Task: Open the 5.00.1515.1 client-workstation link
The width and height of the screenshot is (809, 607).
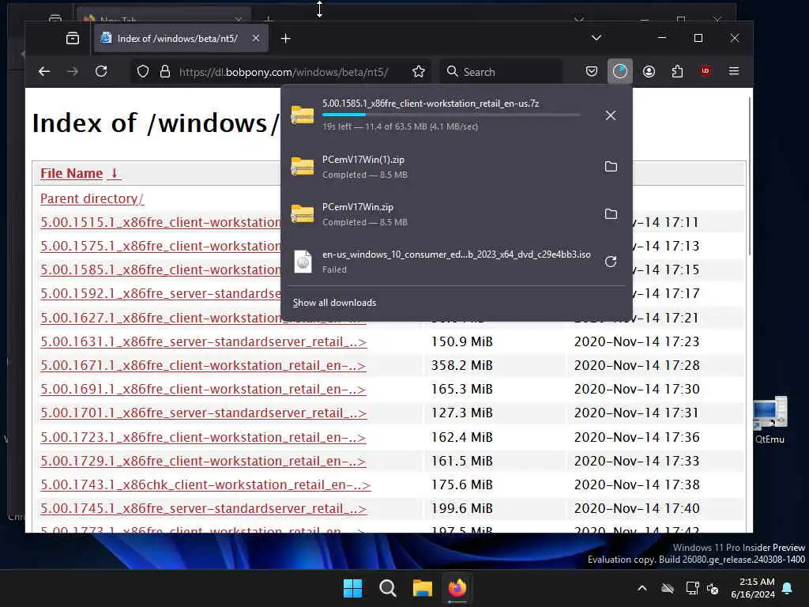Action: [160, 222]
